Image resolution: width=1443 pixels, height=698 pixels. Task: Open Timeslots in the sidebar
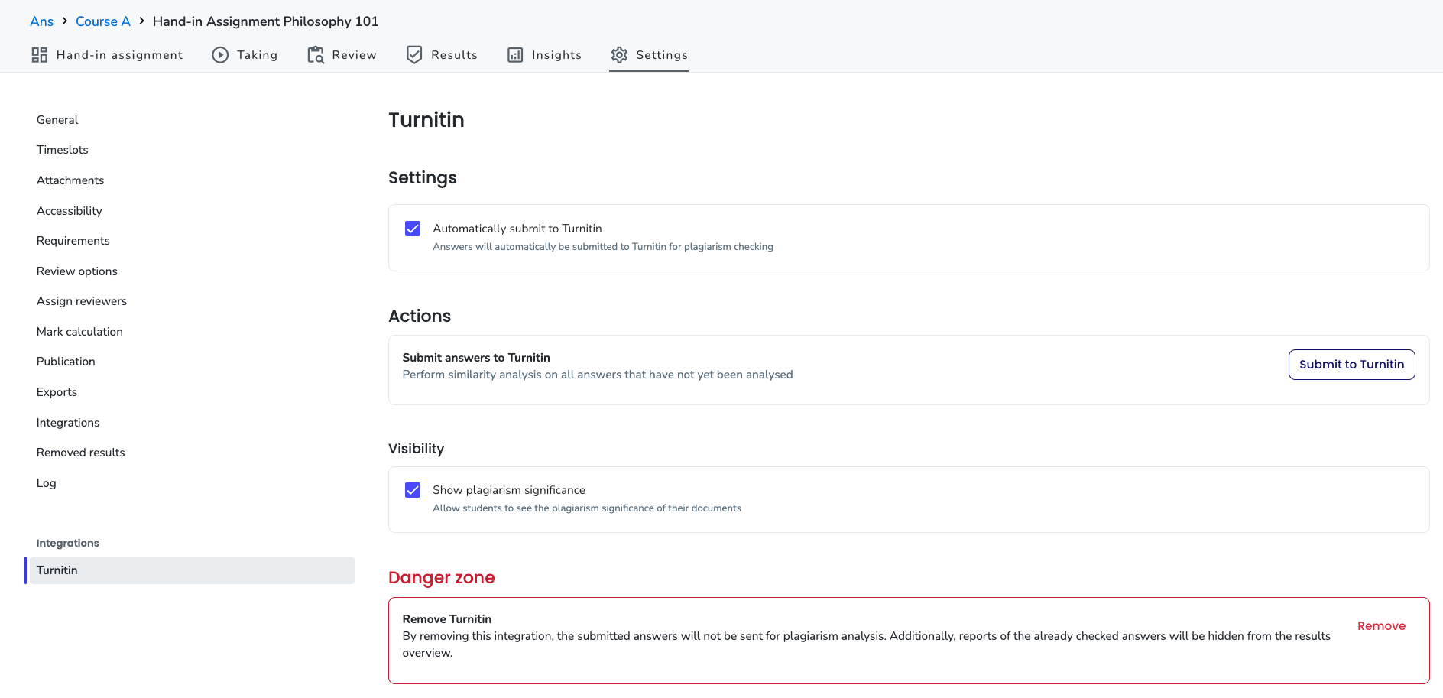point(63,150)
